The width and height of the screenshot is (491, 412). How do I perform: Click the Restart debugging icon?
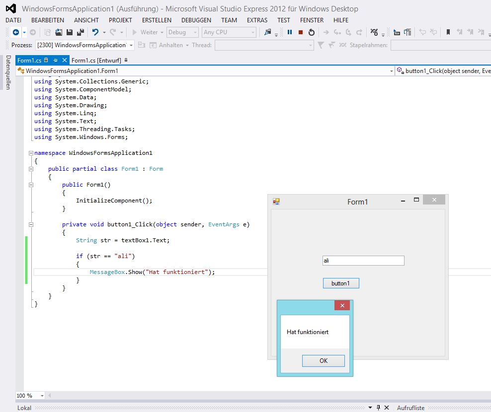pos(312,32)
